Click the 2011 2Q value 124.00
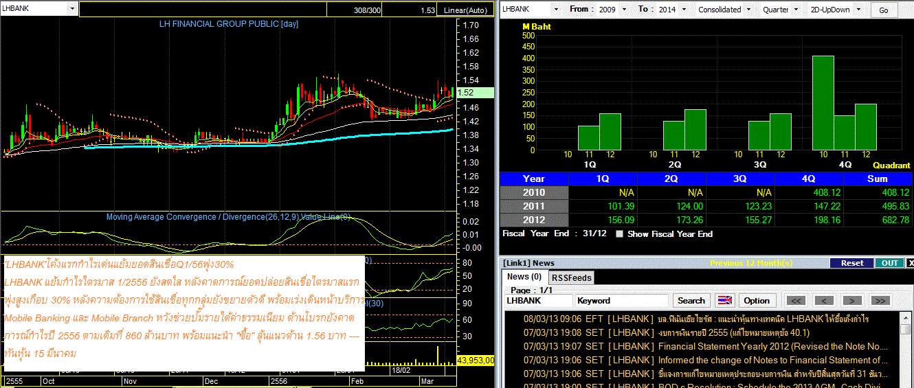This screenshot has height=388, width=914. tap(689, 206)
